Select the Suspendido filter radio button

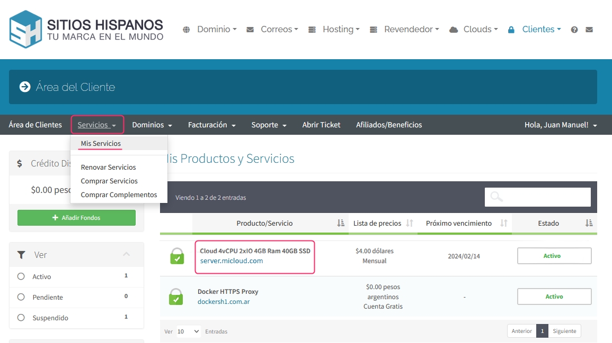pos(21,318)
